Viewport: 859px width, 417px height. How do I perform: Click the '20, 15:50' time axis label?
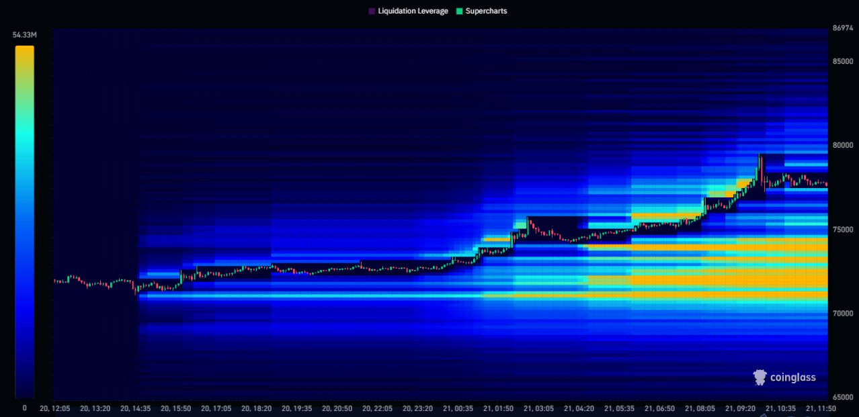176,408
